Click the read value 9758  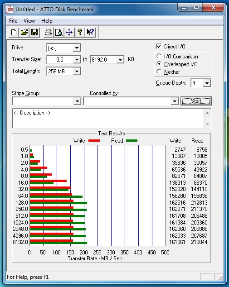point(202,150)
